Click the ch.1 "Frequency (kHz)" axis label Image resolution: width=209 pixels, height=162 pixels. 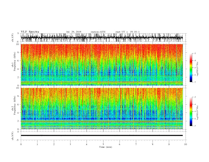coord(15,61)
